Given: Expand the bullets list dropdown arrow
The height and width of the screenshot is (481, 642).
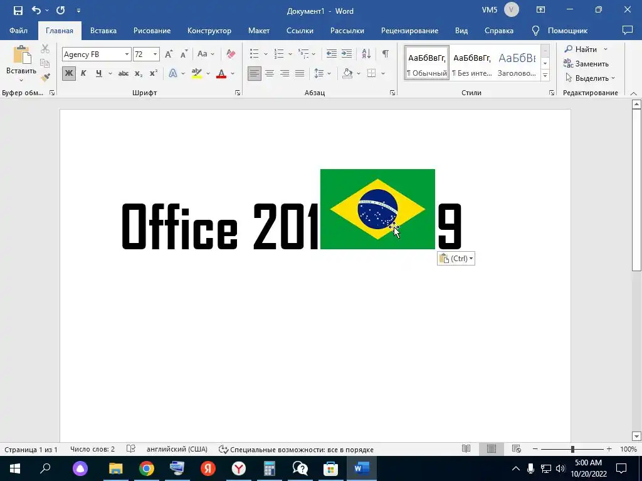Looking at the screenshot, I should pos(265,54).
